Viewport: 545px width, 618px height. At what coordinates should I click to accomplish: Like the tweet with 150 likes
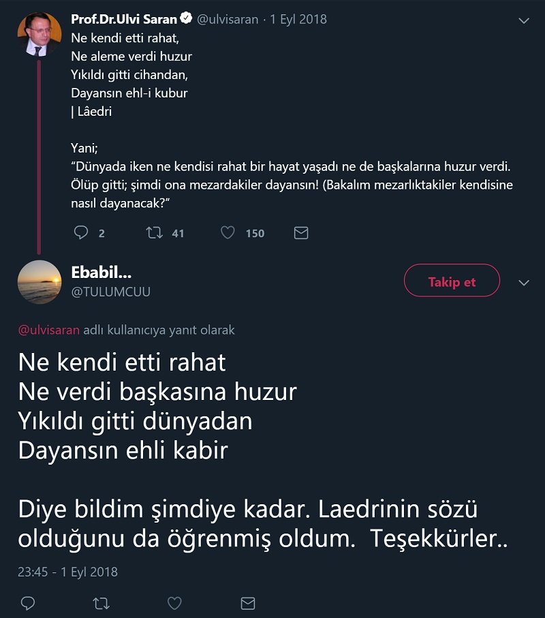[228, 233]
